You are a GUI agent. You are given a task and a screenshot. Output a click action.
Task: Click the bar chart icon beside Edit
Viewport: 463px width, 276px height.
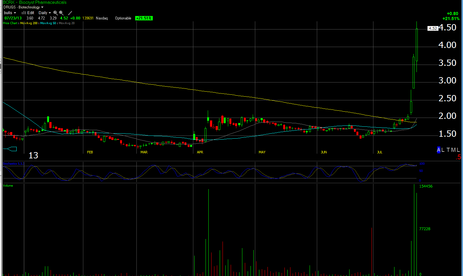point(24,13)
